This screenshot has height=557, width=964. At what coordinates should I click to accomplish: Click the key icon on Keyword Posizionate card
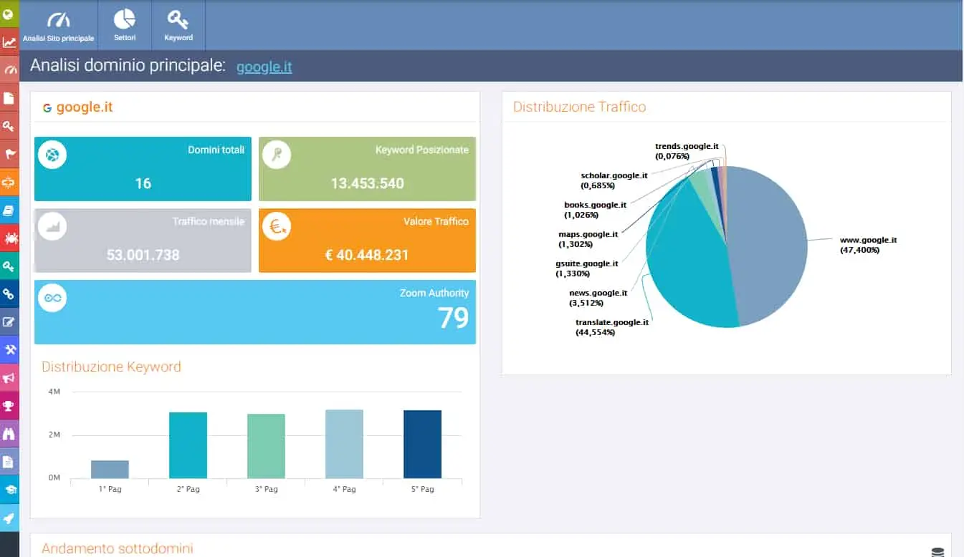(277, 155)
